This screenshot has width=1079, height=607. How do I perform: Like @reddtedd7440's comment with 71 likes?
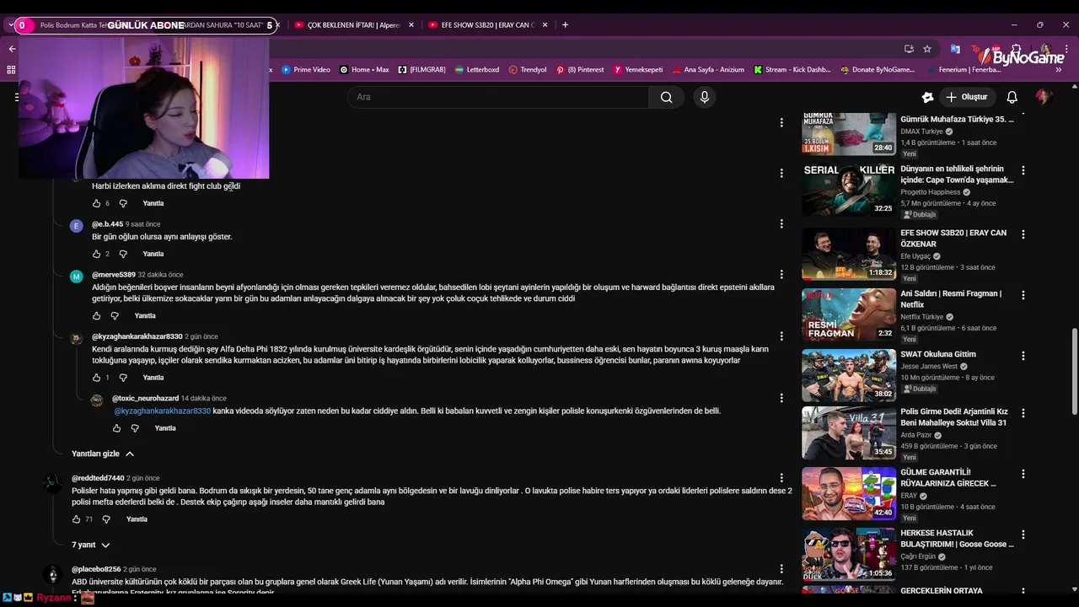pyautogui.click(x=76, y=519)
